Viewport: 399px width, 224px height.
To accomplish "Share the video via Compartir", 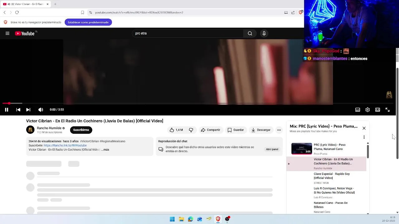I will pyautogui.click(x=211, y=130).
